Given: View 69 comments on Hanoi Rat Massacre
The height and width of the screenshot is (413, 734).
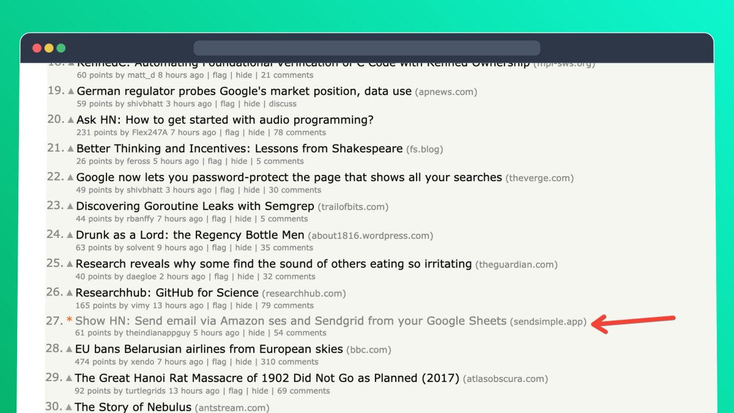Looking at the screenshot, I should pyautogui.click(x=303, y=390).
